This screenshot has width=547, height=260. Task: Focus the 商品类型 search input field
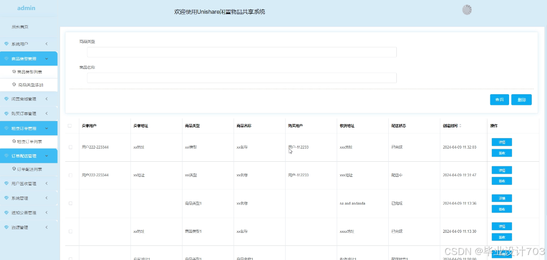(242, 52)
